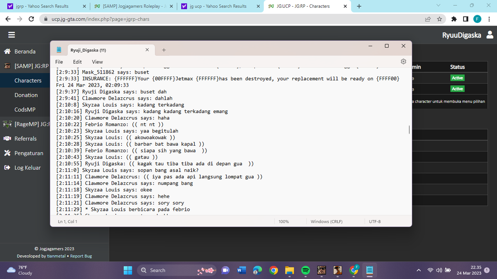Click the Pengaturan tools icon
The height and width of the screenshot is (279, 497).
(x=7, y=153)
